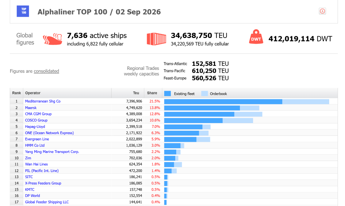Click the Trans-Pacific 610,250 TEU figure
Screen dimensions: 345x206
coord(210,71)
